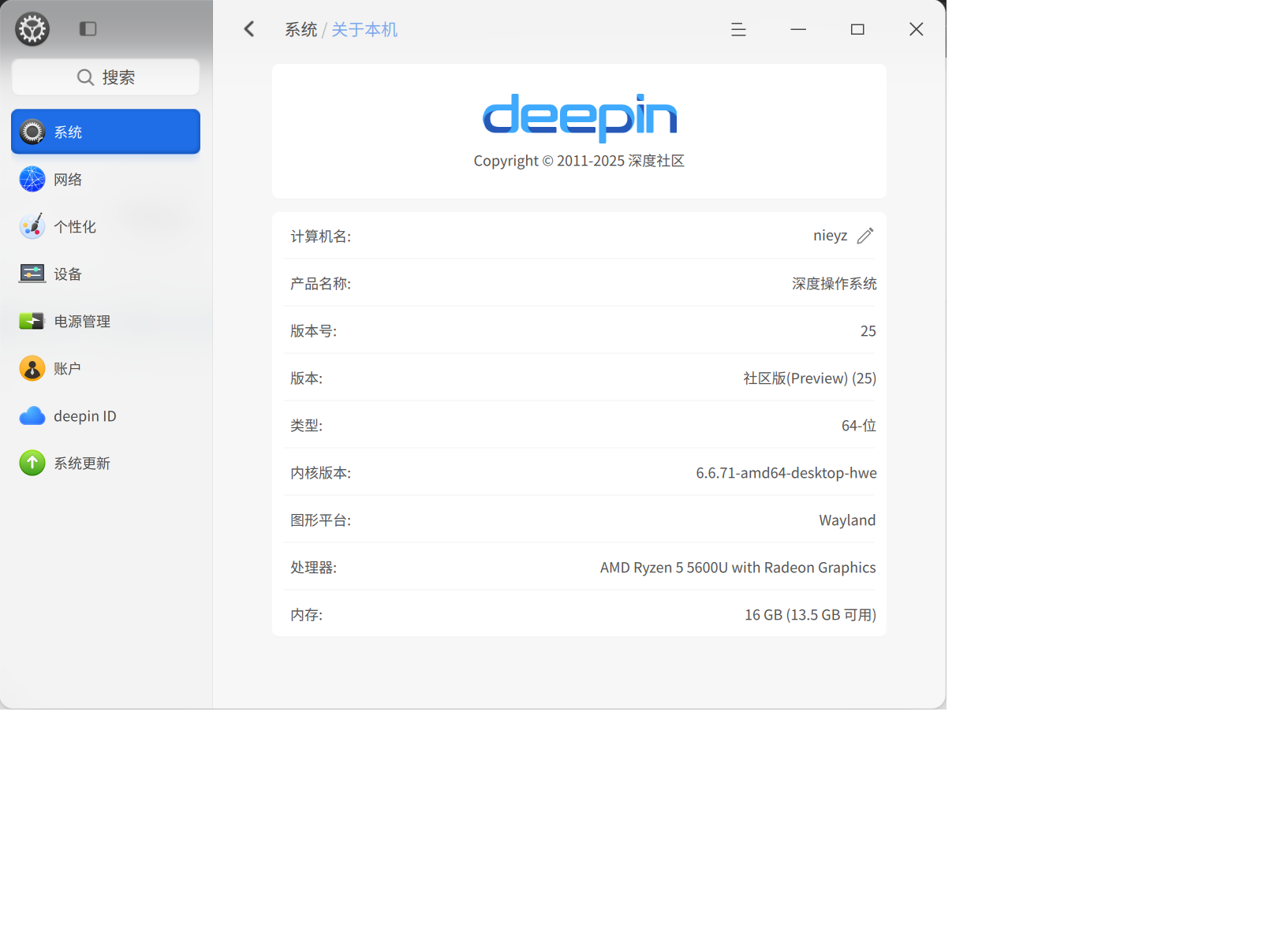Select the 系统 sidebar item
1262x946 pixels.
(106, 132)
